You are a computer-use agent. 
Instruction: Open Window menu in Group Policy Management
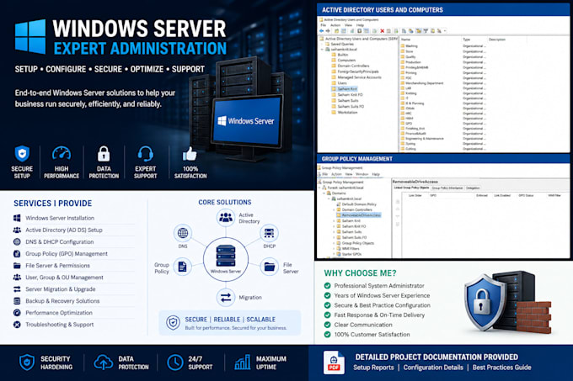[x=361, y=174]
